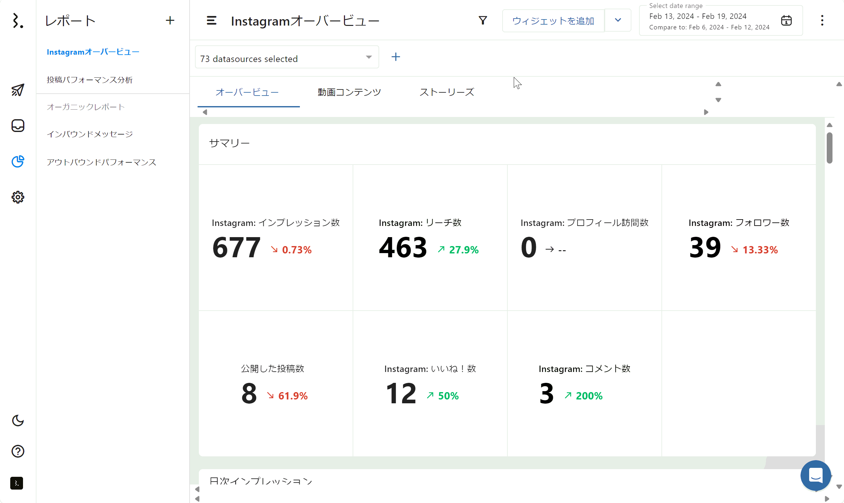The width and height of the screenshot is (844, 503).
Task: Switch to ストーリーズ tab
Action: pos(447,92)
